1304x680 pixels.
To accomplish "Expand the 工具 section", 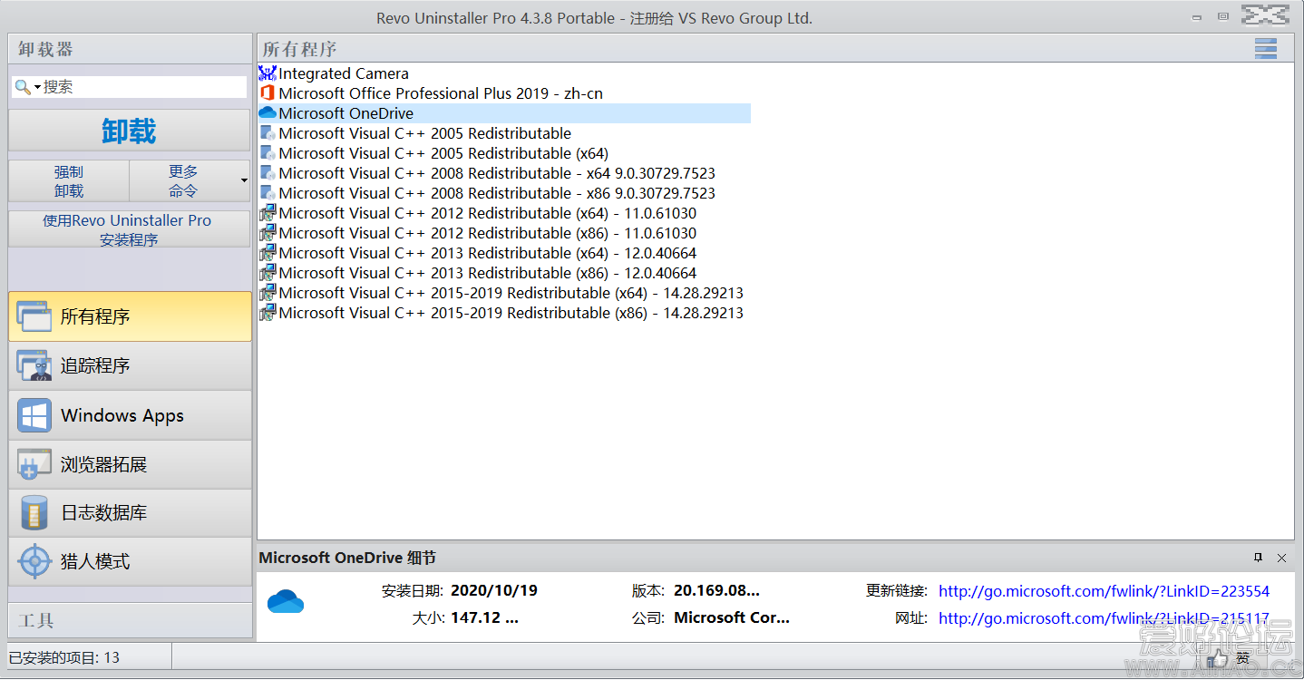I will pyautogui.click(x=130, y=621).
